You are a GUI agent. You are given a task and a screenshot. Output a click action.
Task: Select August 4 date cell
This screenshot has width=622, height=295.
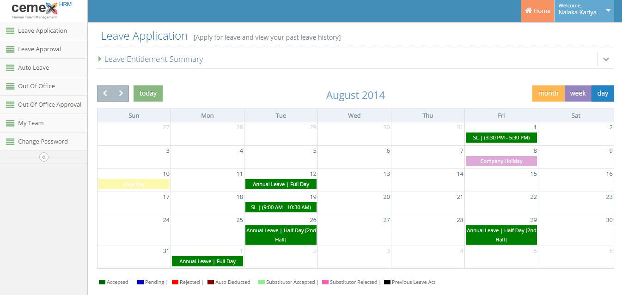click(x=207, y=157)
